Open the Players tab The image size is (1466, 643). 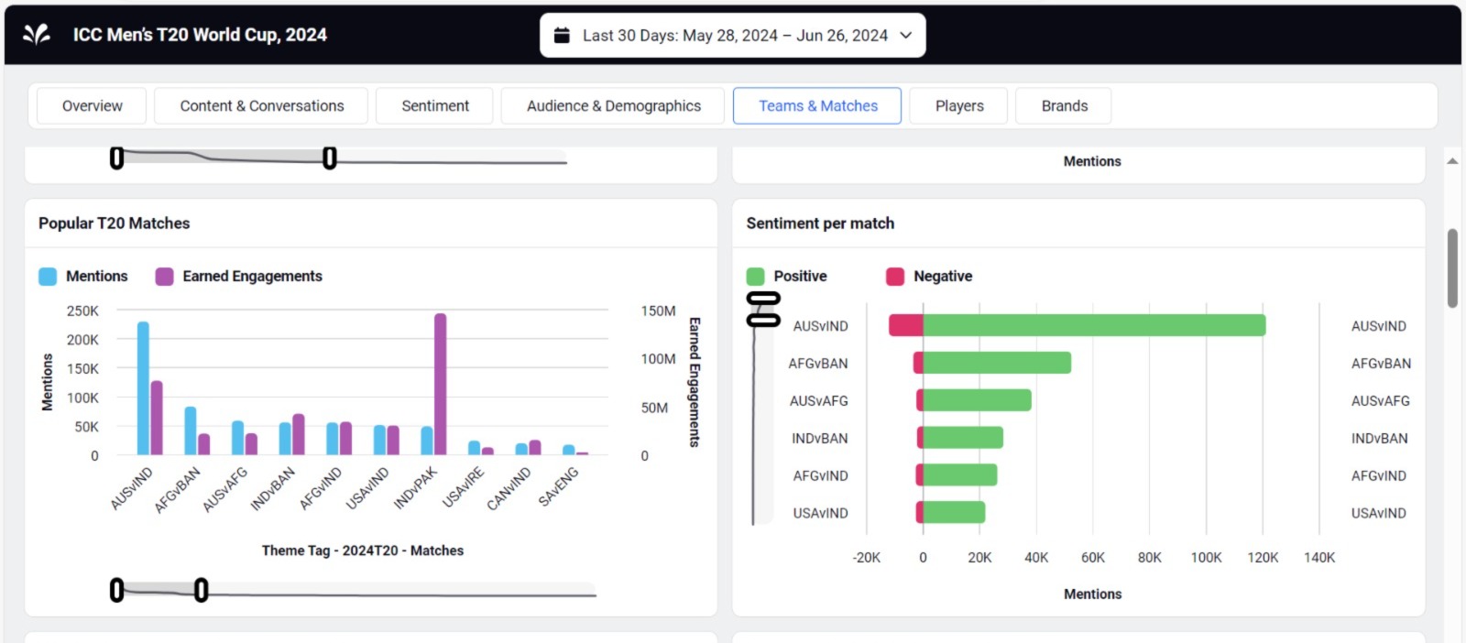tap(958, 106)
